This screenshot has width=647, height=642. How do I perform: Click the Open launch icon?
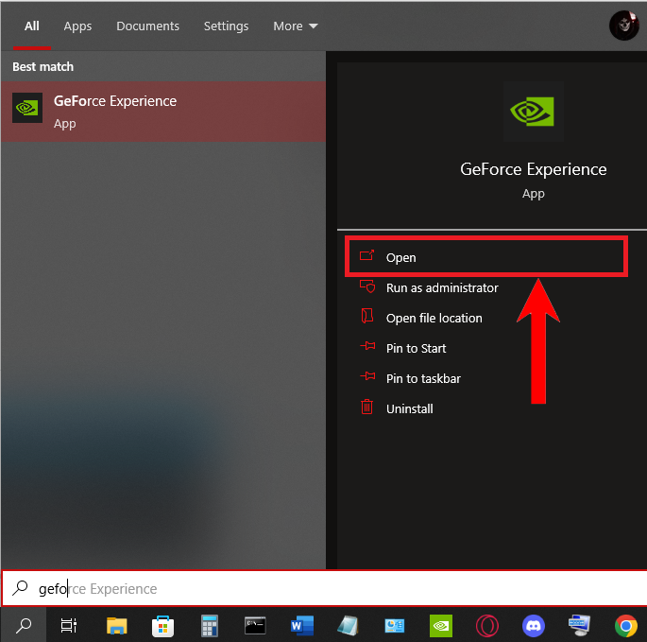click(x=366, y=255)
